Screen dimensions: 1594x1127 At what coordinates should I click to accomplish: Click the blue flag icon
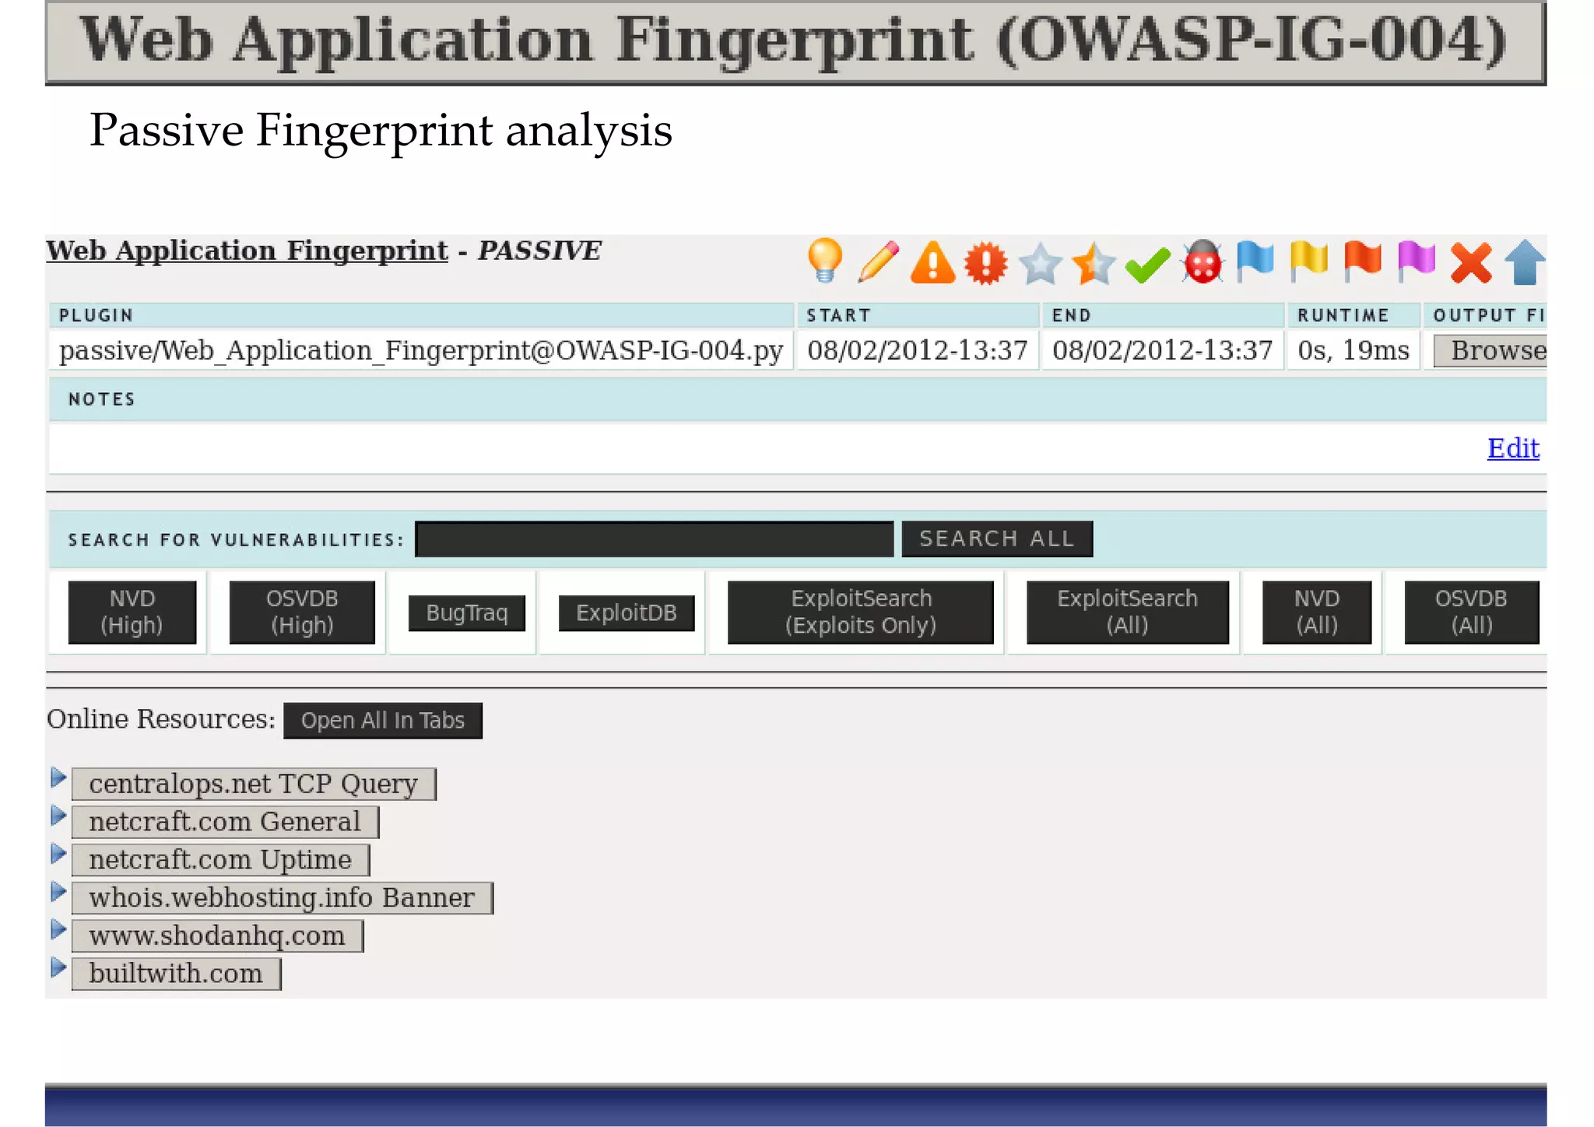[1255, 261]
